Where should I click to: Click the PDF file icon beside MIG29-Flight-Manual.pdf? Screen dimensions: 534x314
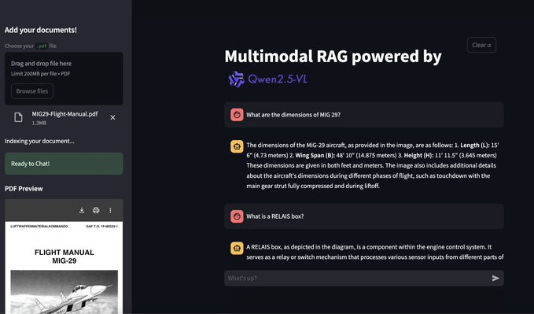point(18,117)
